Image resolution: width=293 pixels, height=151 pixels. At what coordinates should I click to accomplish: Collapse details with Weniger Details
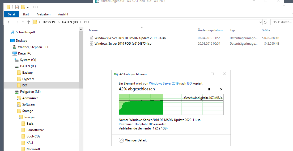133,140
